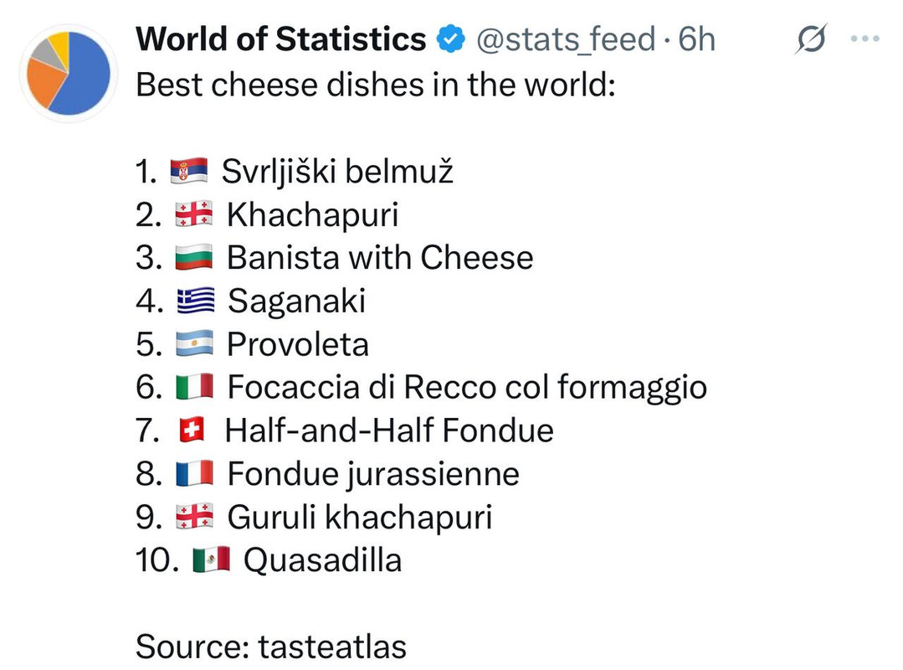Click the Serbian flag emoji
Viewport: 903px width, 670px height.
pyautogui.click(x=188, y=172)
